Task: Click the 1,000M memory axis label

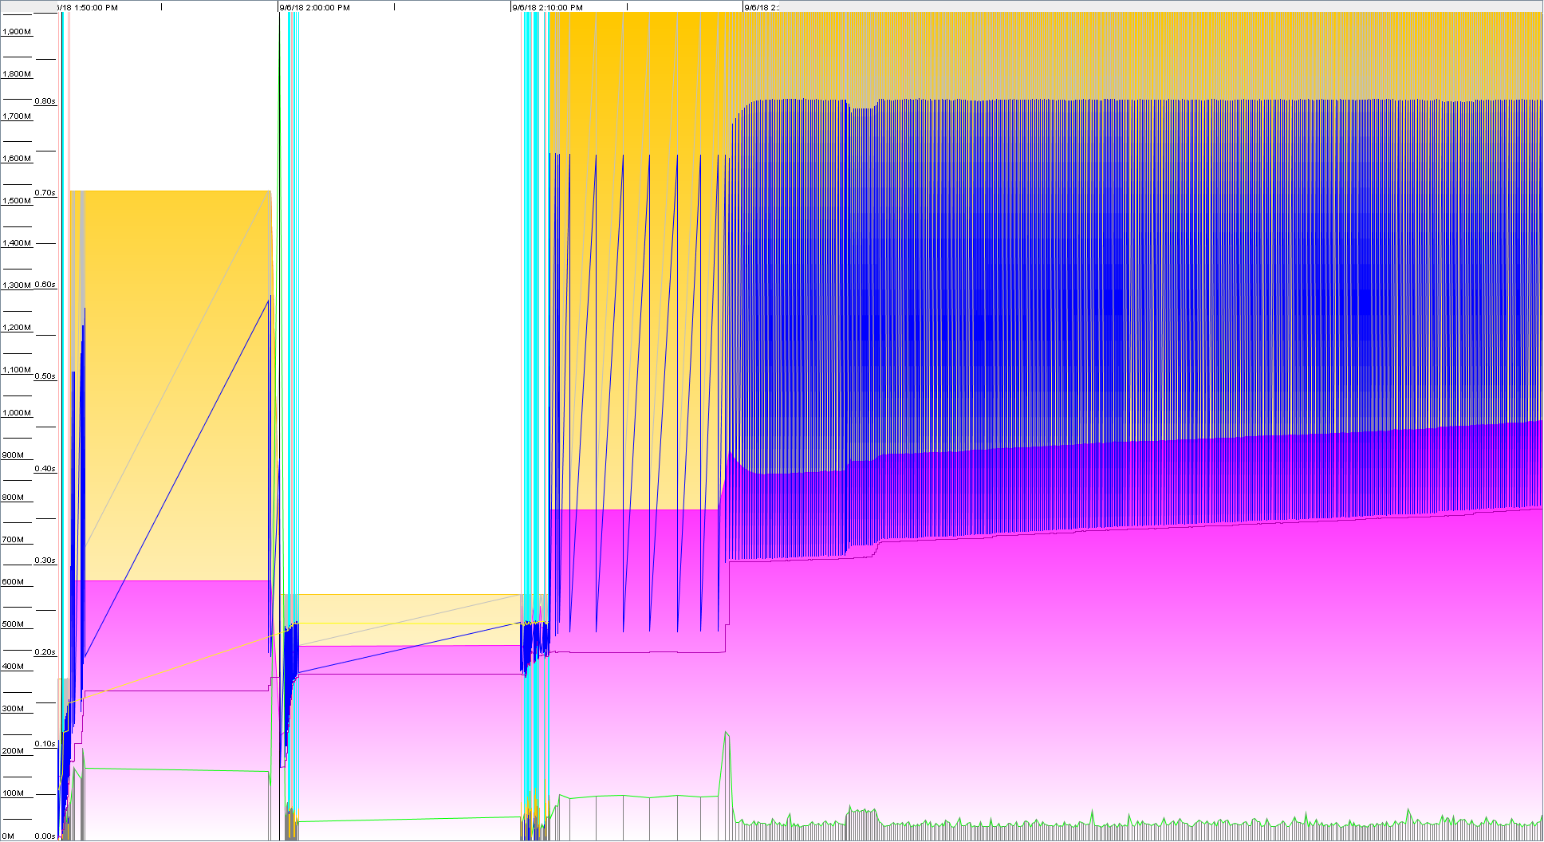Action: (x=17, y=413)
